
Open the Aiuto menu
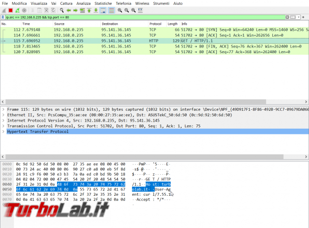pyautogui.click(x=178, y=3)
